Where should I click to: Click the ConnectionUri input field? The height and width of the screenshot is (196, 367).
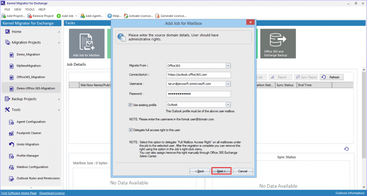(199, 75)
